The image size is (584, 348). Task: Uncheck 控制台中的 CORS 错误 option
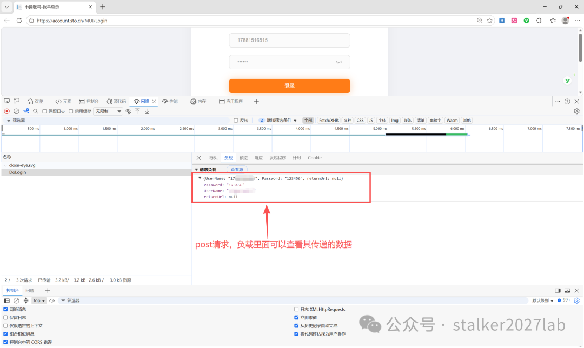[x=5, y=342]
